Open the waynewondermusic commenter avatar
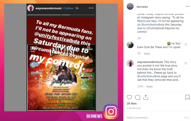The image size is (191, 121). (130, 63)
